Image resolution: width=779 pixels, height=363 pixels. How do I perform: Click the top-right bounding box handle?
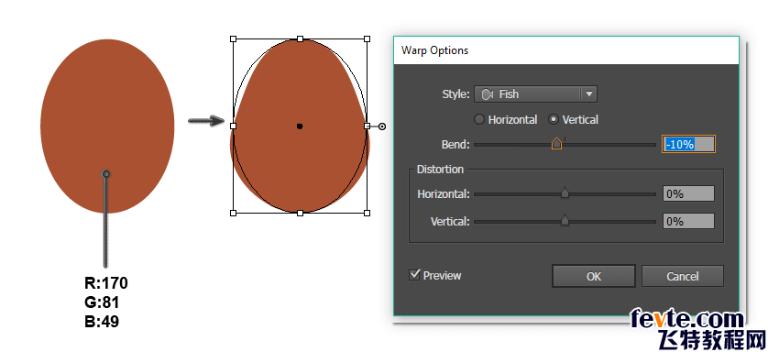(x=368, y=38)
